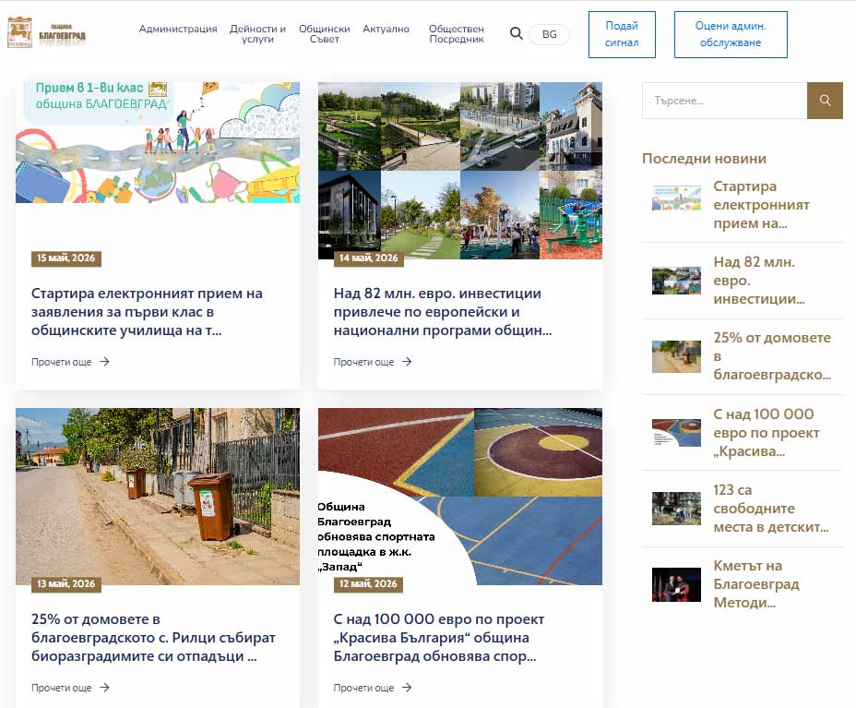Click sidebar thumbnail for С над 100 000 евро

676,433
